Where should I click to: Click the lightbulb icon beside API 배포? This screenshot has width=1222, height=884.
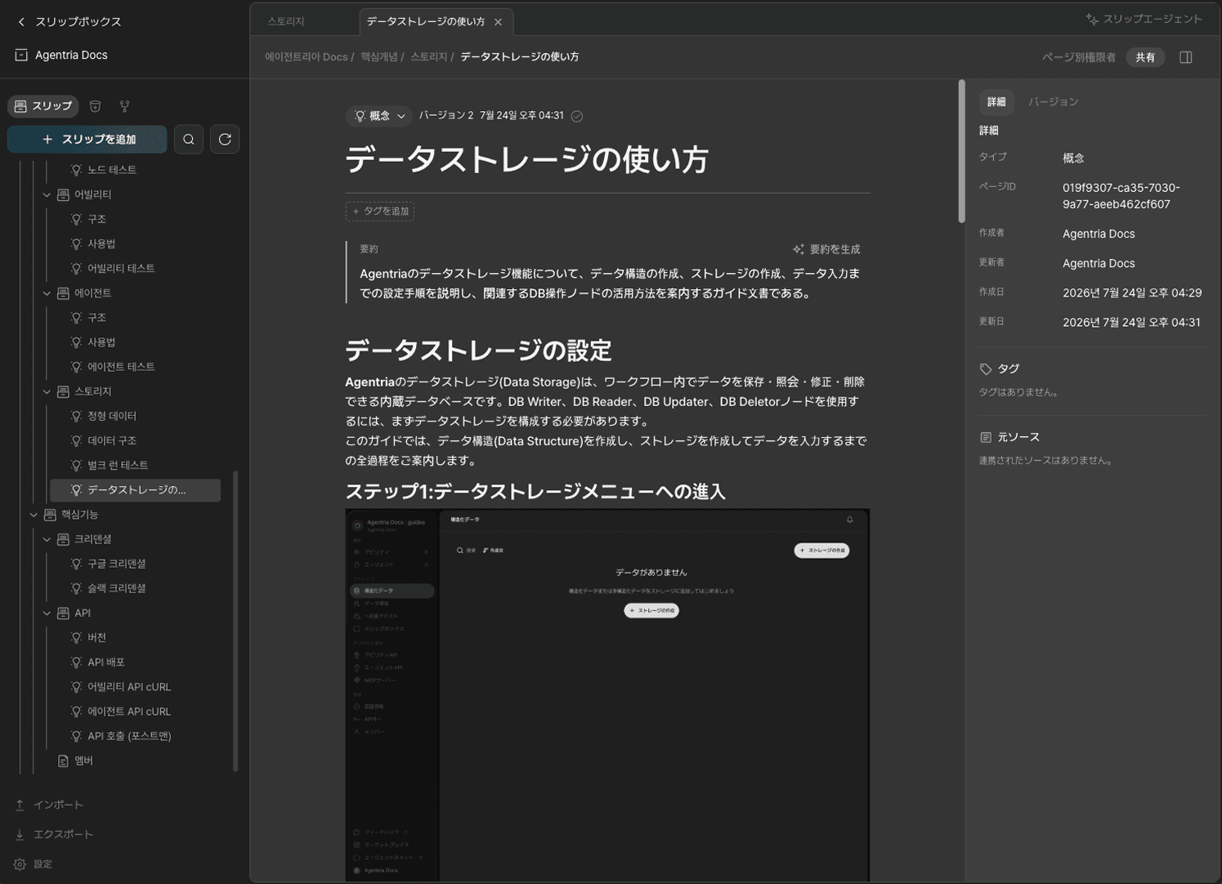(x=76, y=662)
